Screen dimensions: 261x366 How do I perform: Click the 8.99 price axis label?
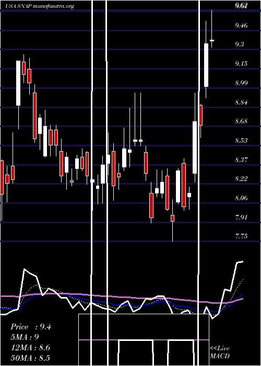pos(241,83)
